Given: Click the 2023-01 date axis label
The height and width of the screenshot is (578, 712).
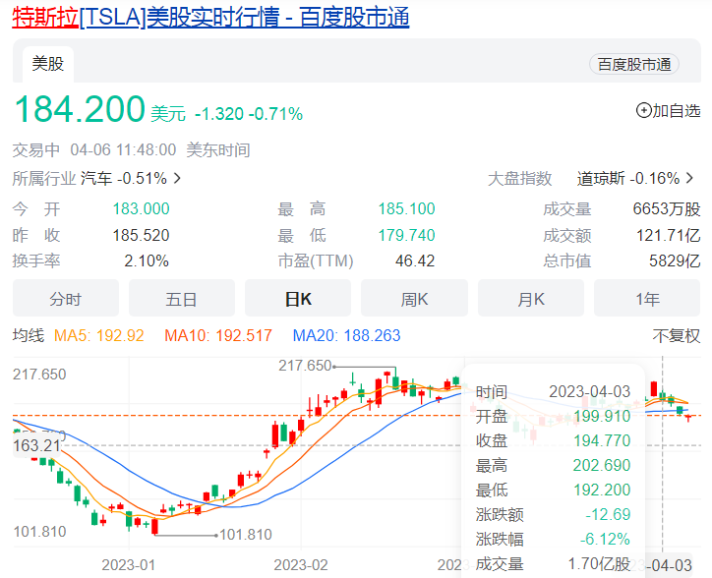Looking at the screenshot, I should tap(129, 565).
